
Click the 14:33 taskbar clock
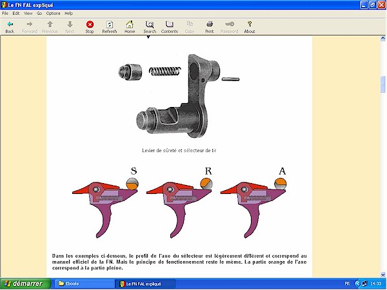tap(376, 284)
